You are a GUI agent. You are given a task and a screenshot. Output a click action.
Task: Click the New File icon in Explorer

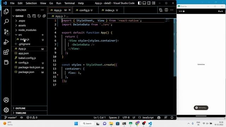tap(29, 16)
